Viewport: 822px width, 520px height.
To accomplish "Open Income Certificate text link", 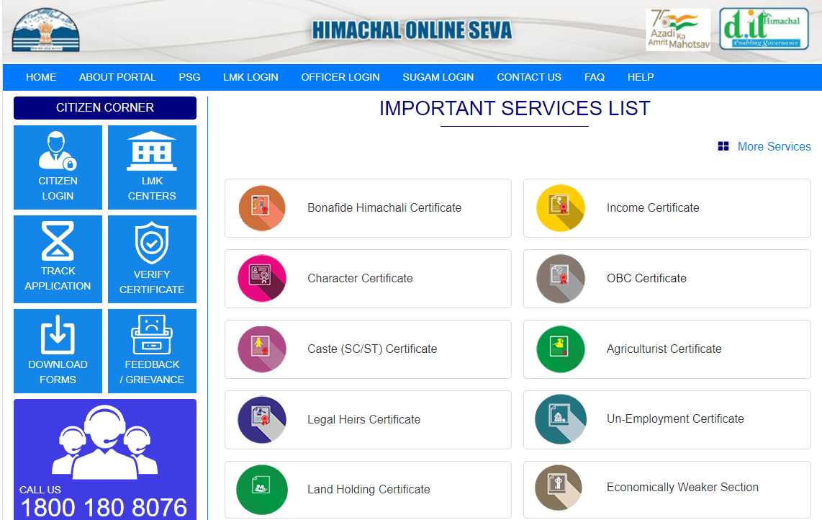I will coord(653,208).
